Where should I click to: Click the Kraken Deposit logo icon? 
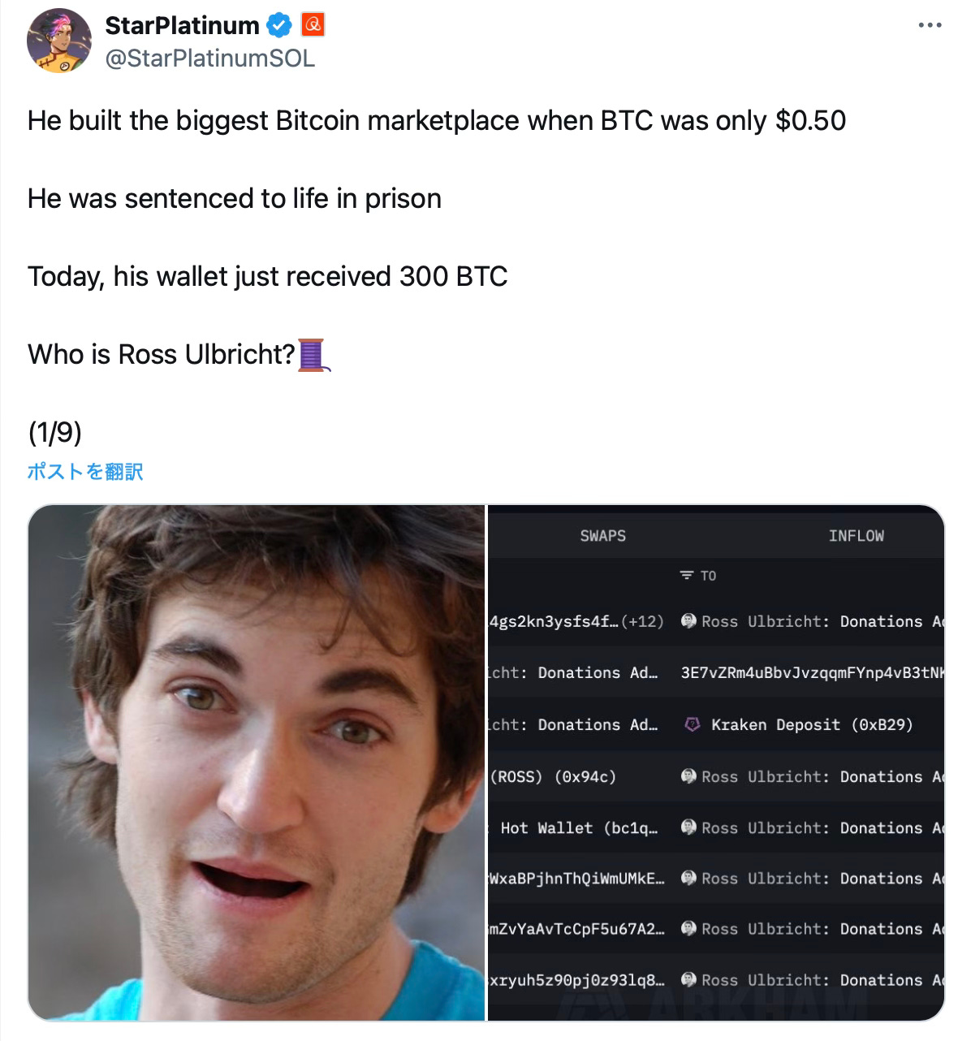click(x=692, y=725)
